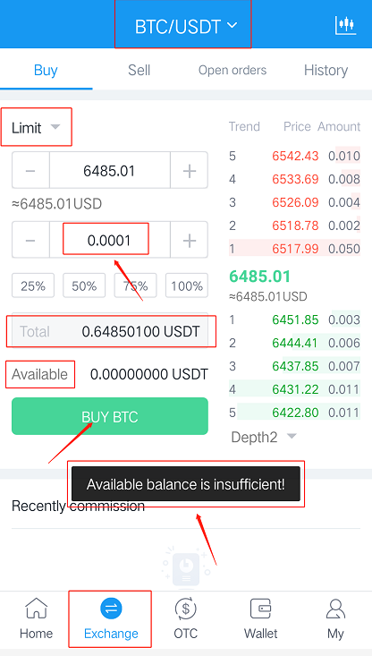Expand the BTC/USDT pair dropdown
372x656 pixels.
[x=186, y=26]
